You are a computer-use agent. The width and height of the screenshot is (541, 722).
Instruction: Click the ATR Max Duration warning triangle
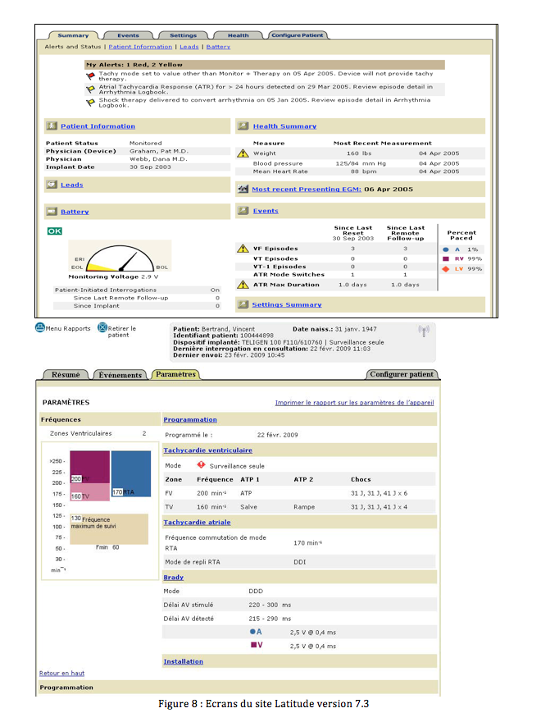point(243,285)
